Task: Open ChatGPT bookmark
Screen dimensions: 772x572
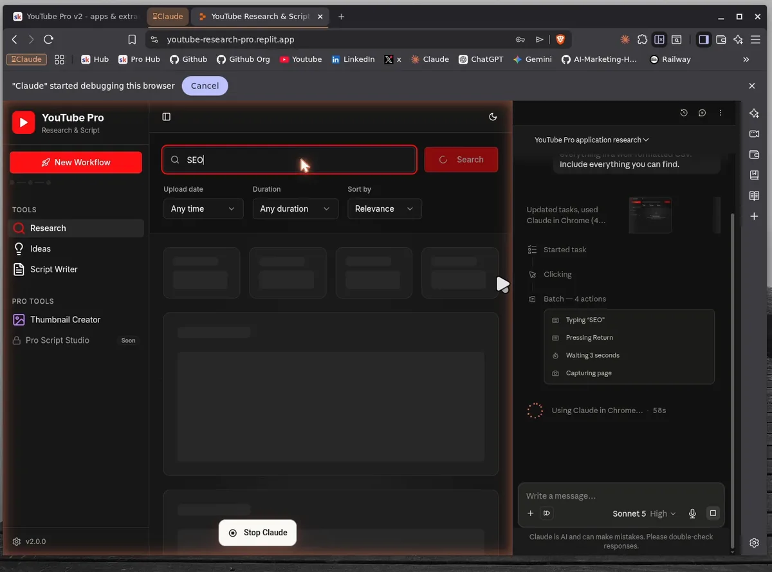Action: [x=481, y=59]
